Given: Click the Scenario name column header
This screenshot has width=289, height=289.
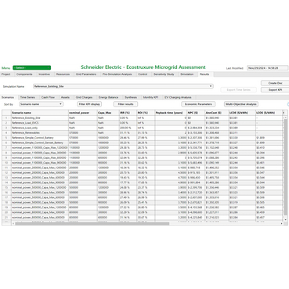Looking at the screenshot, I should click(x=40, y=113).
